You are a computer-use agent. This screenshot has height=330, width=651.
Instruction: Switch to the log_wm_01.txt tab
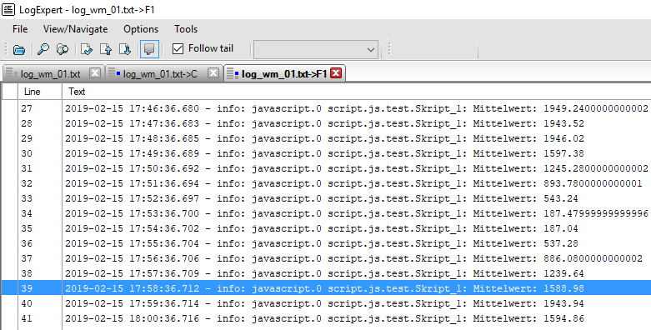pyautogui.click(x=50, y=74)
